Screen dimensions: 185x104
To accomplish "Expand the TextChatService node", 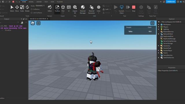I will (159, 57).
